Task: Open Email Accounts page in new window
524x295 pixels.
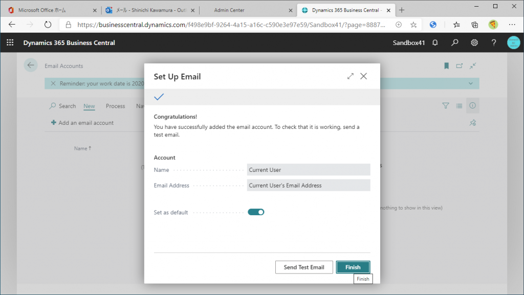Action: (x=460, y=66)
